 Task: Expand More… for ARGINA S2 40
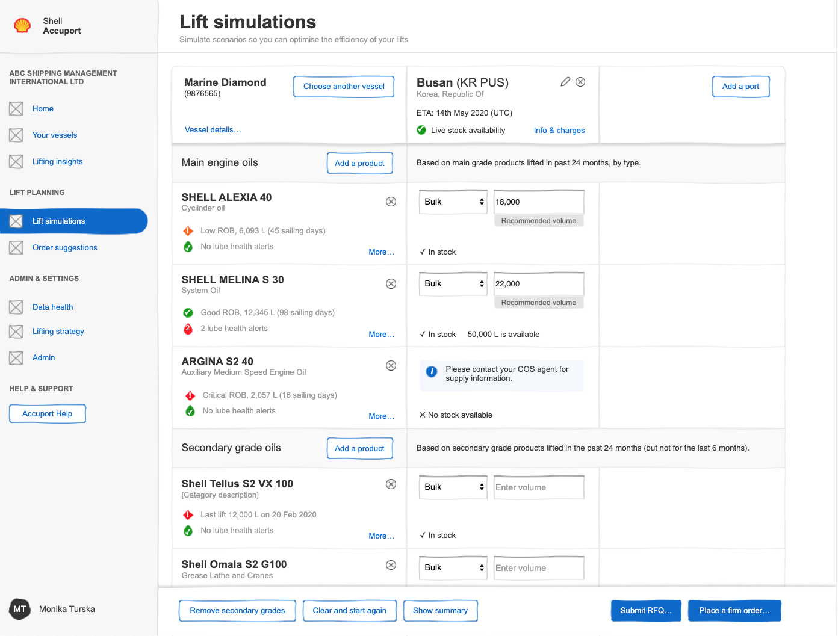tap(382, 416)
